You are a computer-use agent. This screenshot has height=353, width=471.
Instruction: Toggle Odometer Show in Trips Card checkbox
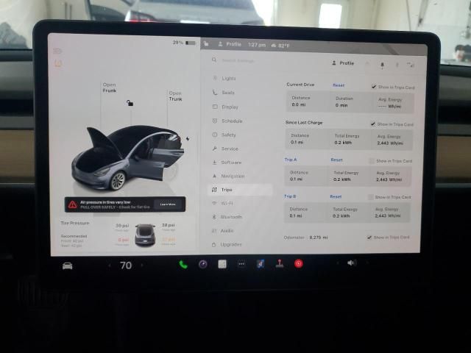coord(369,237)
